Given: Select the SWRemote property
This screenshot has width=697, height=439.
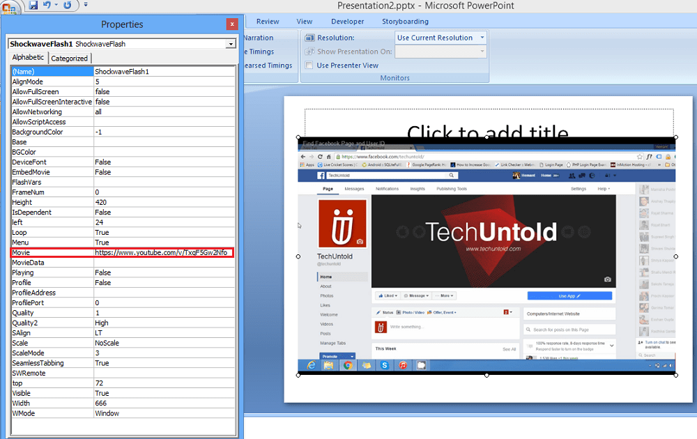Looking at the screenshot, I should tap(52, 373).
